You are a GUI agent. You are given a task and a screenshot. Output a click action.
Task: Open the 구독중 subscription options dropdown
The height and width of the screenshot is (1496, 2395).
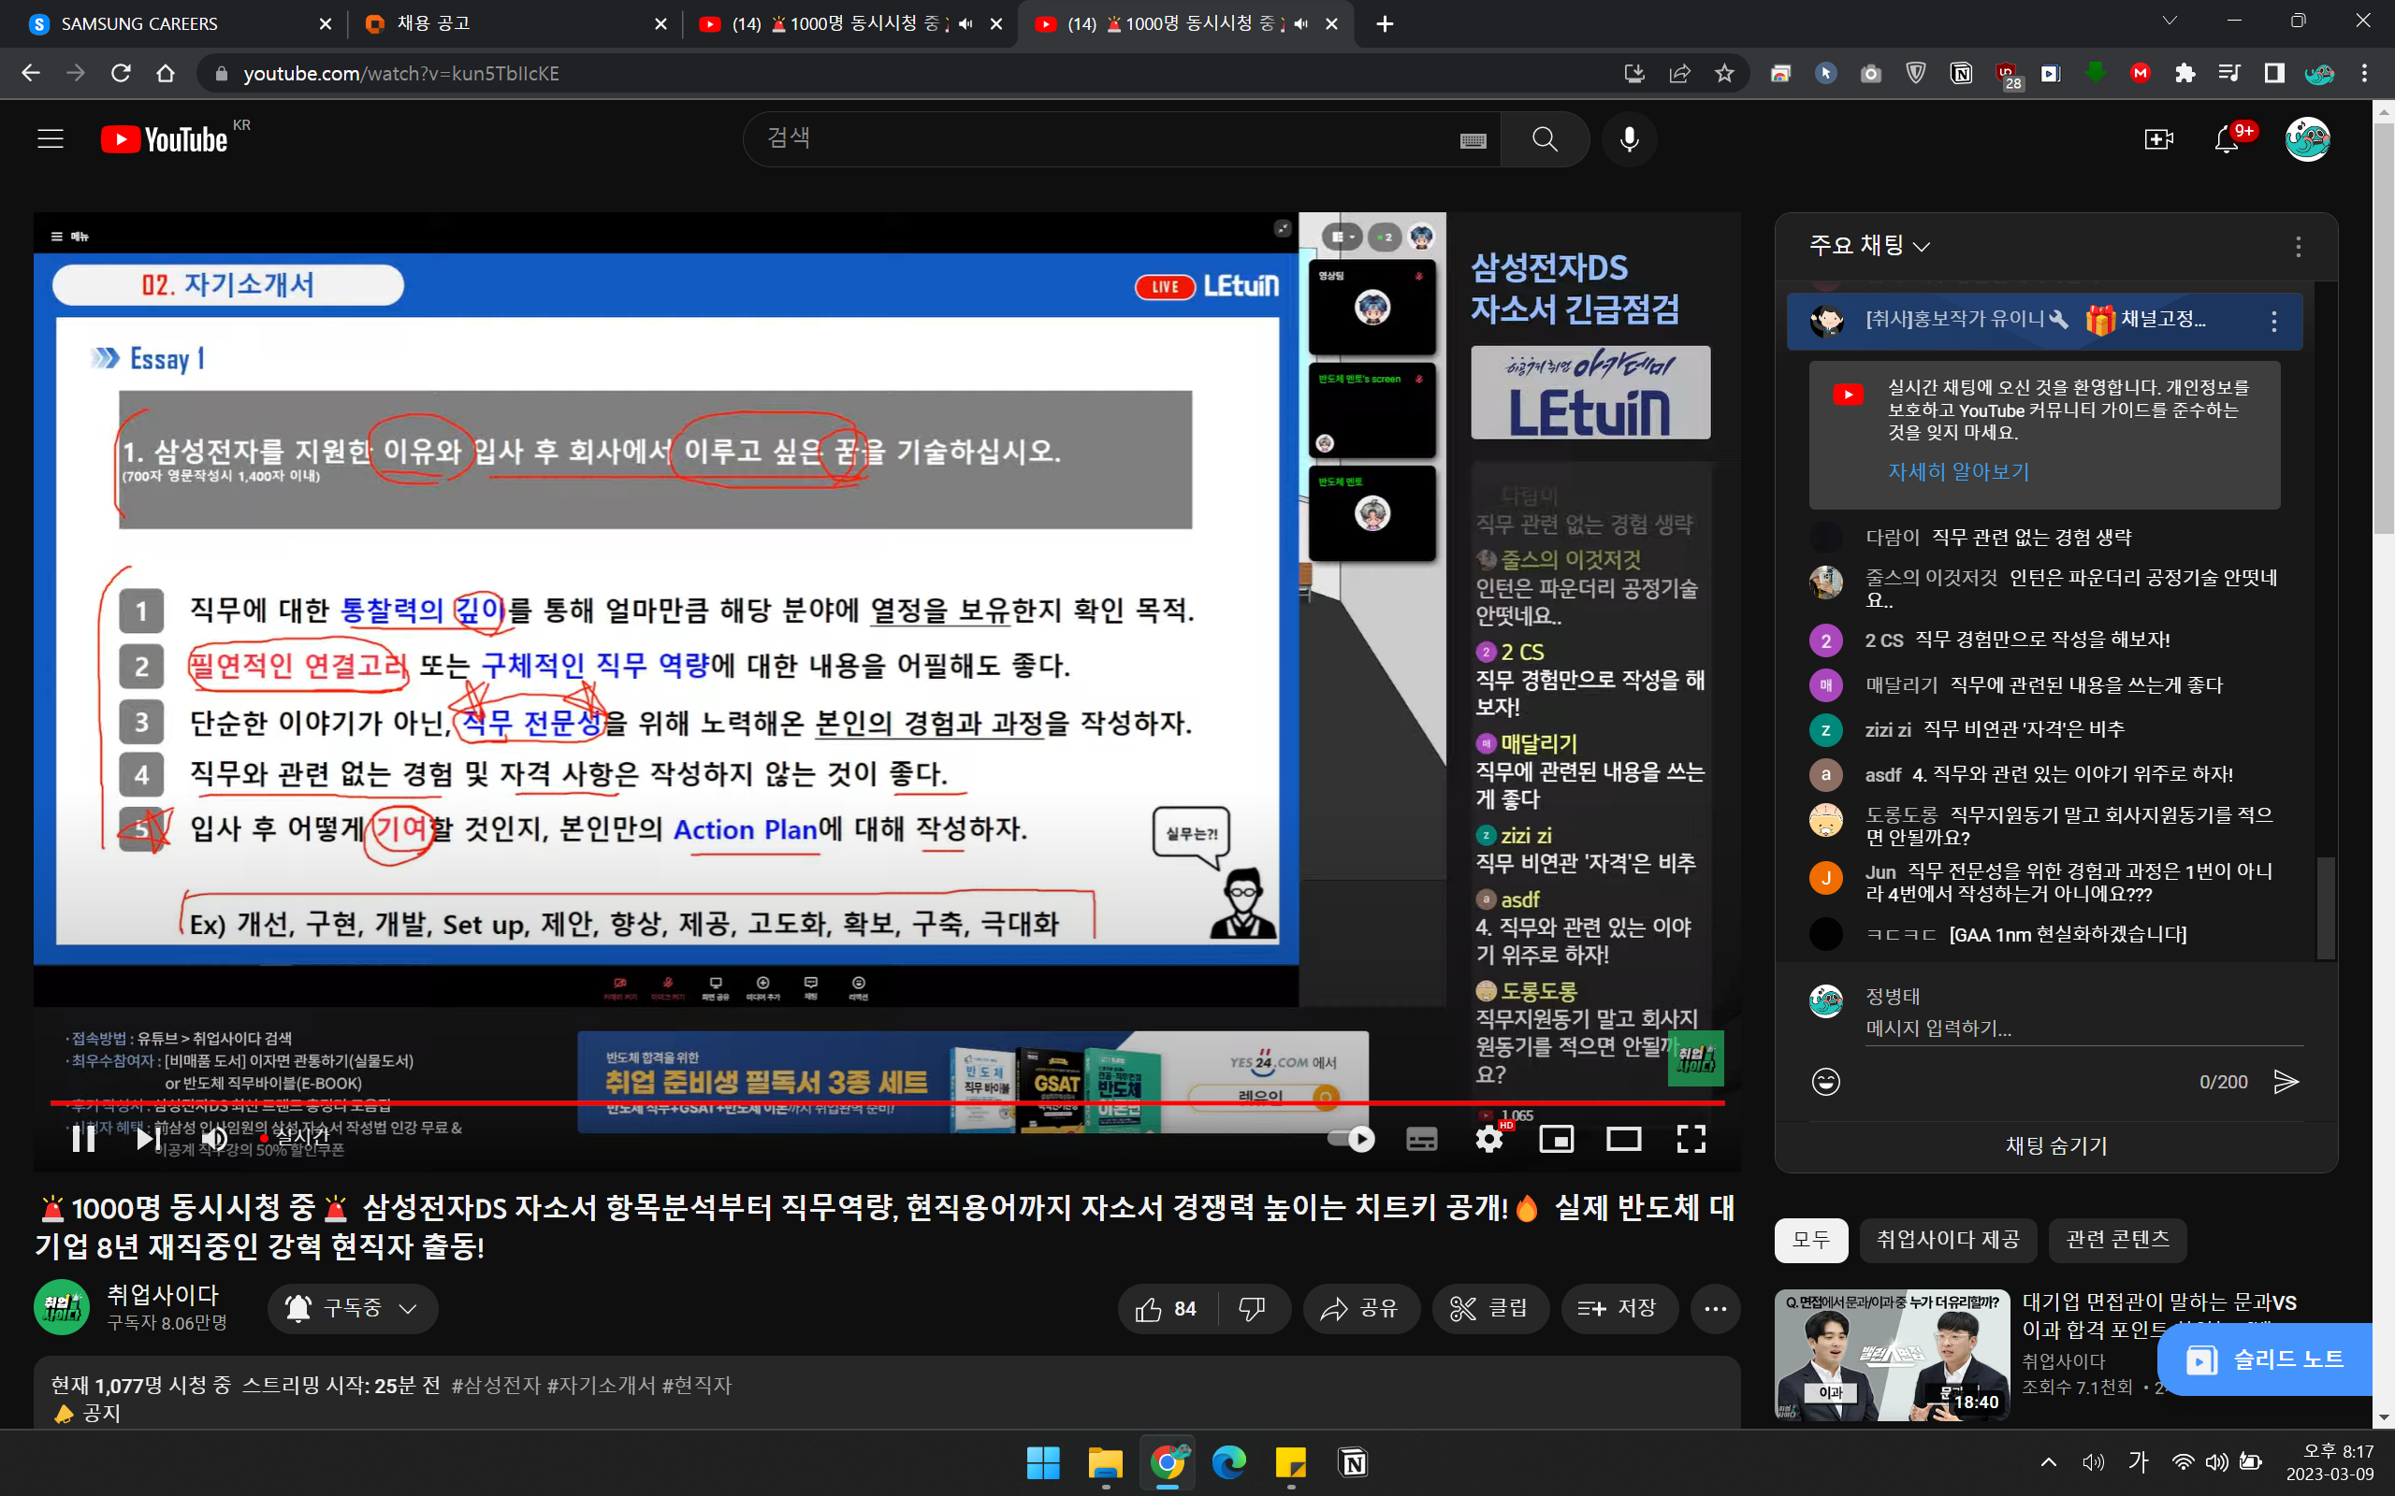click(353, 1308)
